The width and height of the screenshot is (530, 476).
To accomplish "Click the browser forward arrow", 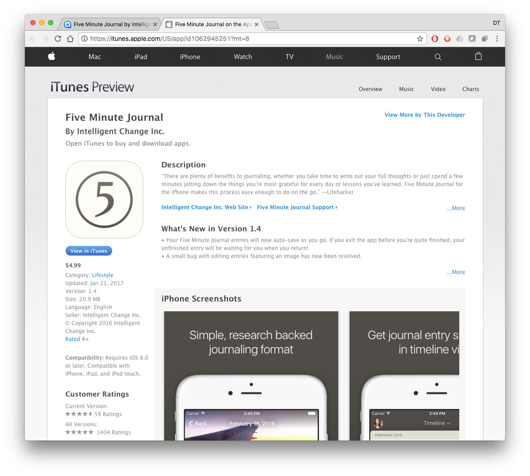I will tap(45, 39).
